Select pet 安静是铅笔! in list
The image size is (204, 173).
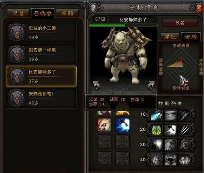click(41, 98)
